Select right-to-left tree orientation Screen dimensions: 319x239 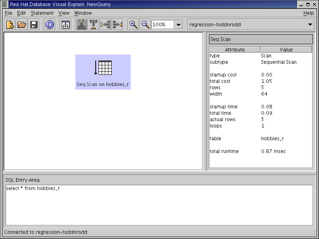point(117,25)
